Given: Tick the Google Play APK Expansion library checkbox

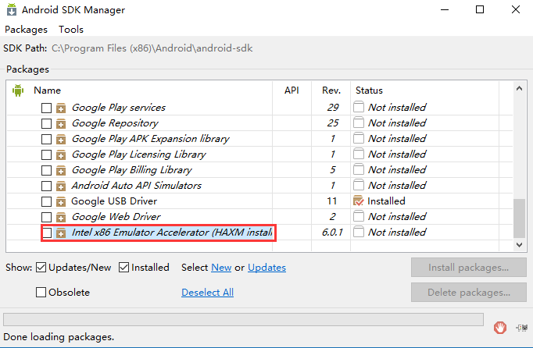Looking at the screenshot, I should 46,139.
